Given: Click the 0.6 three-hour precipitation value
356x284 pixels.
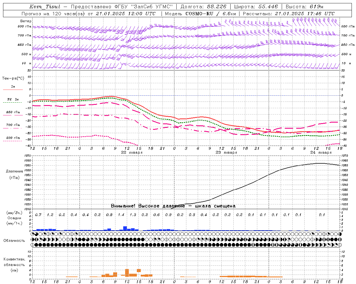Looking at the screenshot, I should click(157, 215).
